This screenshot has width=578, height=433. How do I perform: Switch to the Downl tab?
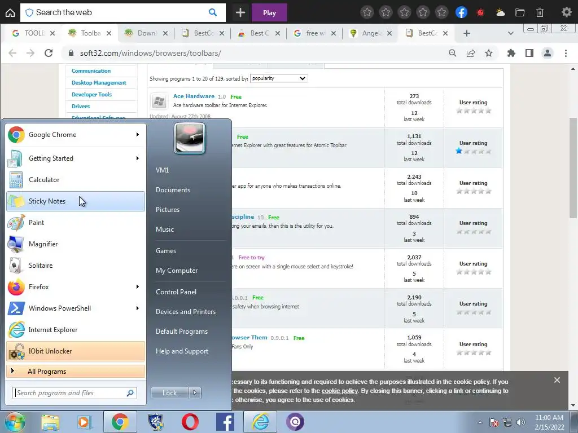point(147,33)
